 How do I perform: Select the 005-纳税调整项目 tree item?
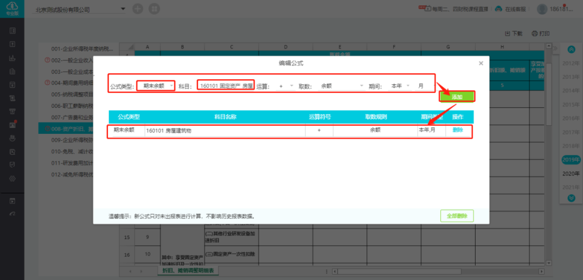click(x=72, y=94)
